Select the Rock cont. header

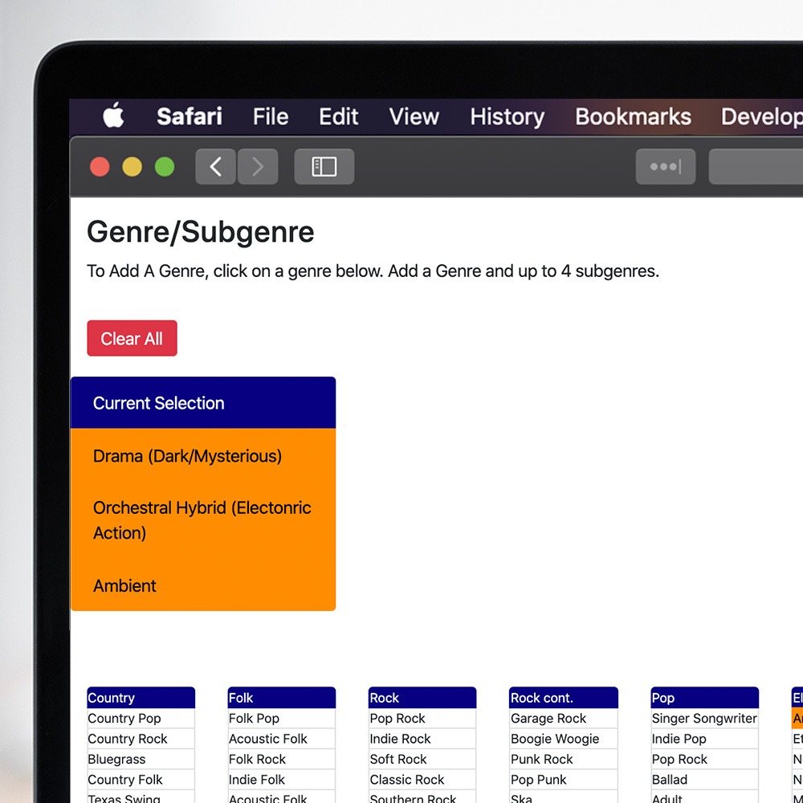tap(564, 698)
